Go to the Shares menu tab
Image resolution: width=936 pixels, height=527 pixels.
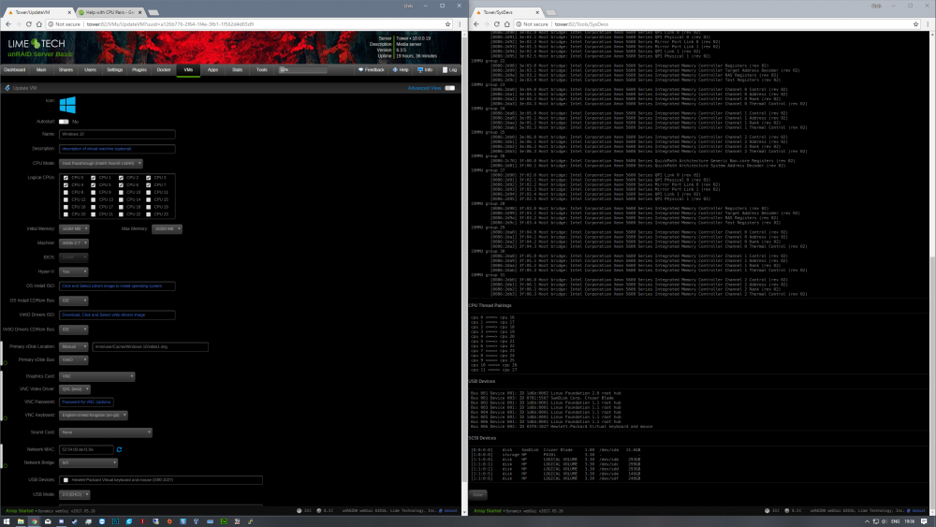(x=66, y=70)
